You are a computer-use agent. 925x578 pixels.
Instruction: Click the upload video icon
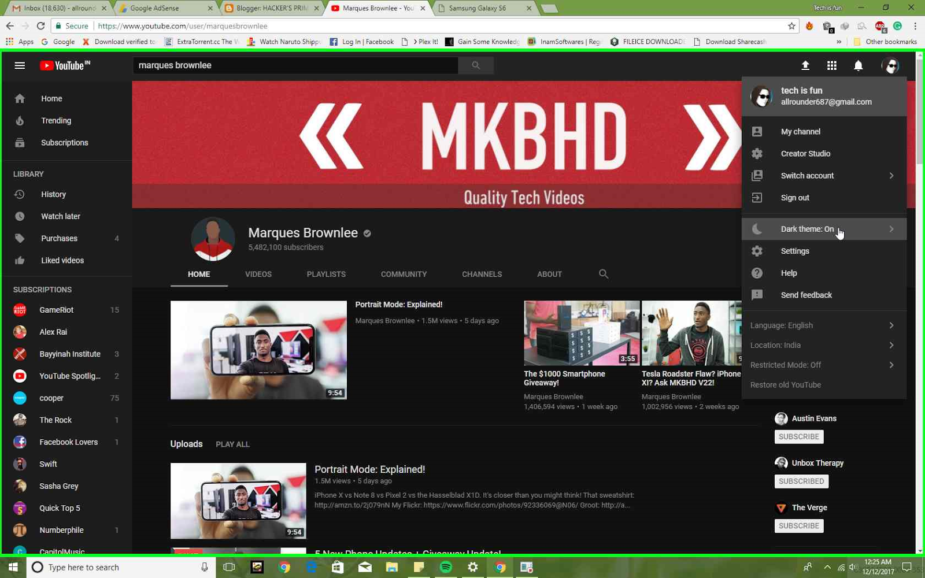pos(805,65)
